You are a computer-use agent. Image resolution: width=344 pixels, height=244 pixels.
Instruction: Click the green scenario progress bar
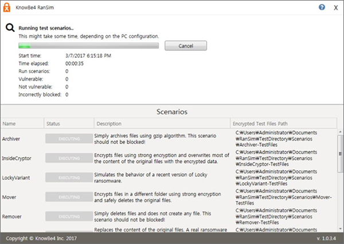coord(89,46)
